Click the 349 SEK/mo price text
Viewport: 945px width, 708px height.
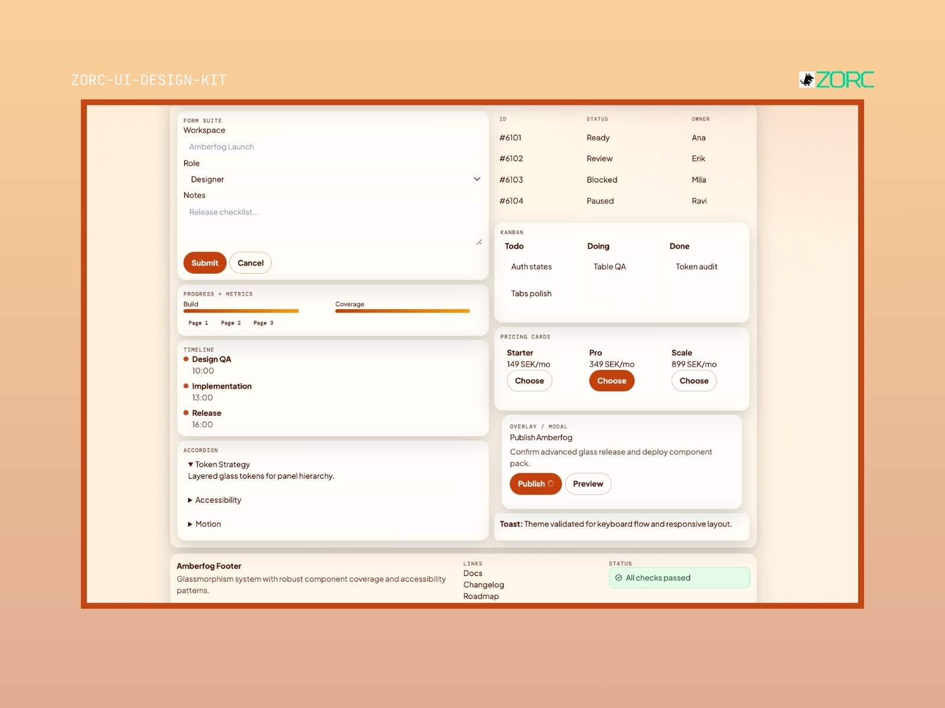click(612, 364)
